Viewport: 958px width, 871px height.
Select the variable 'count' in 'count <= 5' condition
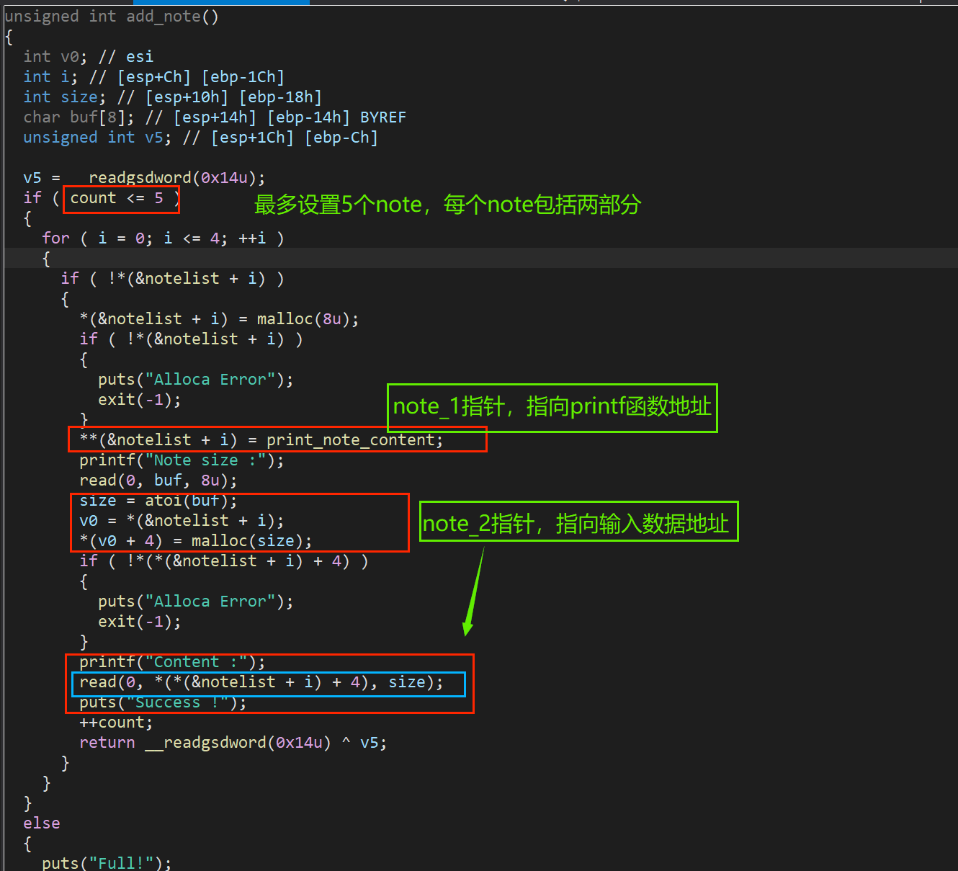(93, 197)
